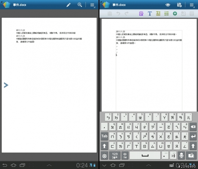The width and height of the screenshot is (198, 169).
Task: Tap the ㄤ key on keyboard
Action: tap(185, 136)
